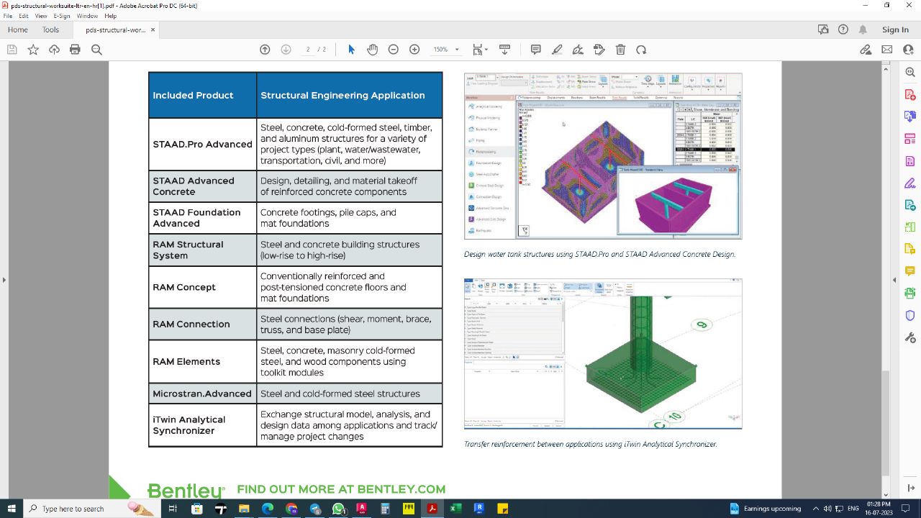921x518 pixels.
Task: Click the screen share message icon
Action: (823, 29)
